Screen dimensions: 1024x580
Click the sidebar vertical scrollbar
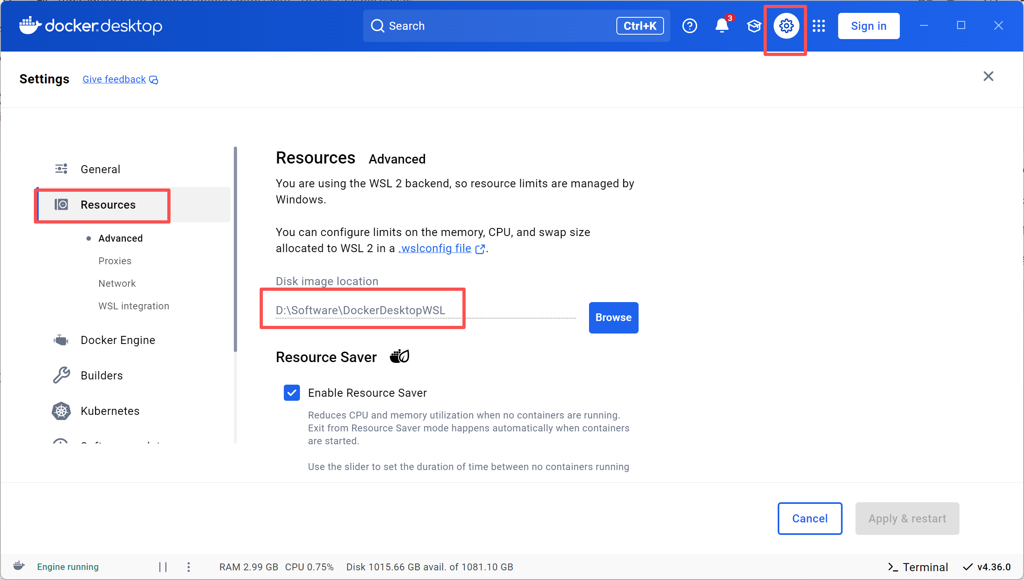pyautogui.click(x=235, y=250)
